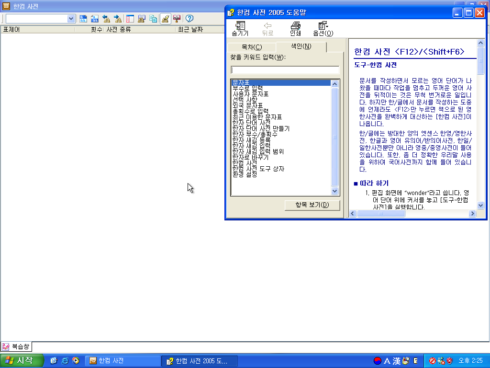This screenshot has height=368, width=490.
Task: Click the binoculars with book icon
Action: (142, 19)
